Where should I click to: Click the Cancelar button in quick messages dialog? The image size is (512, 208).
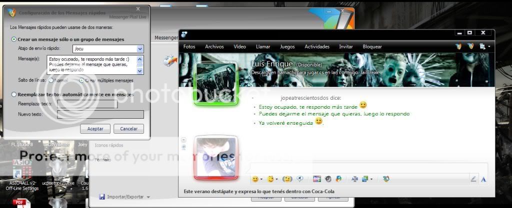click(x=128, y=129)
